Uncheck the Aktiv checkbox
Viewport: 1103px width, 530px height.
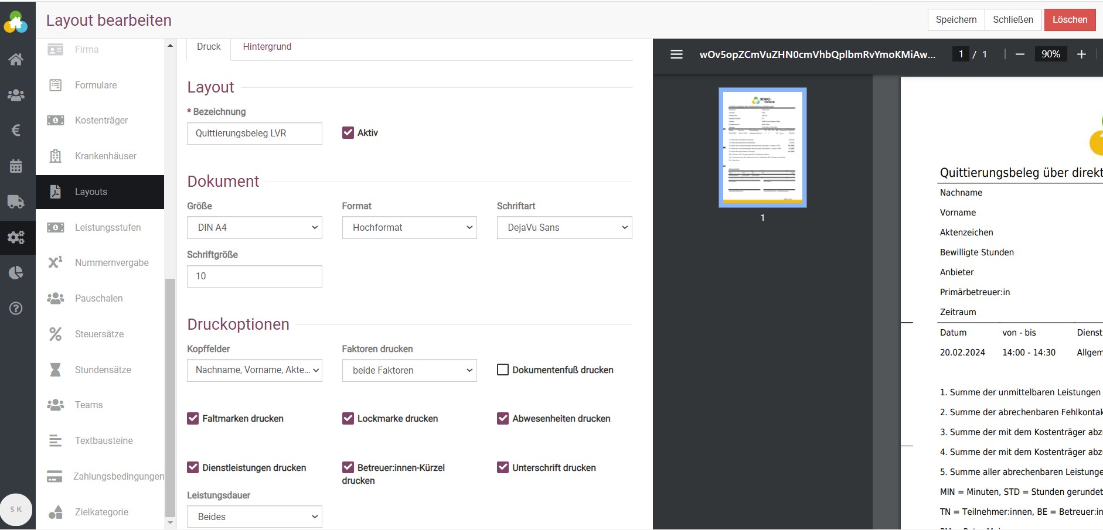click(x=348, y=133)
